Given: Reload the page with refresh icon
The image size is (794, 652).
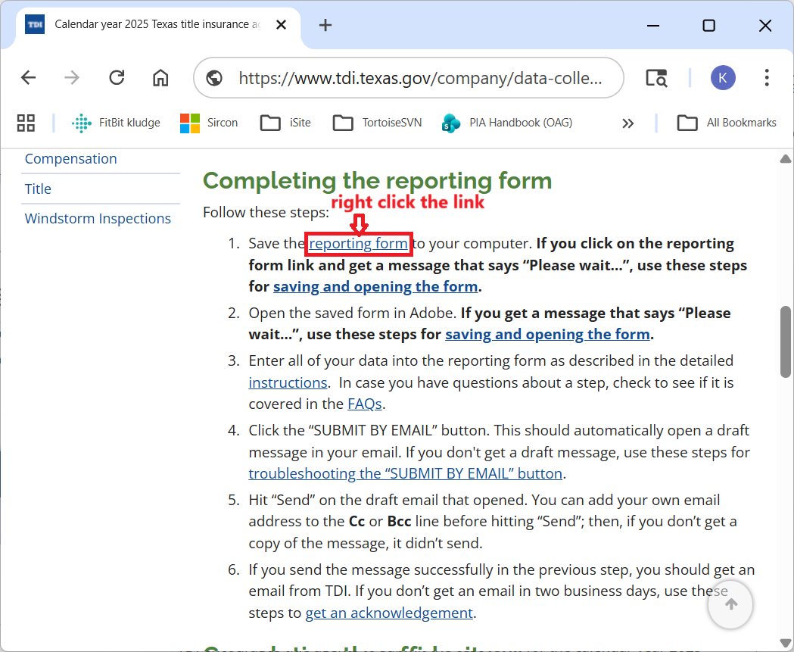Looking at the screenshot, I should coord(117,78).
